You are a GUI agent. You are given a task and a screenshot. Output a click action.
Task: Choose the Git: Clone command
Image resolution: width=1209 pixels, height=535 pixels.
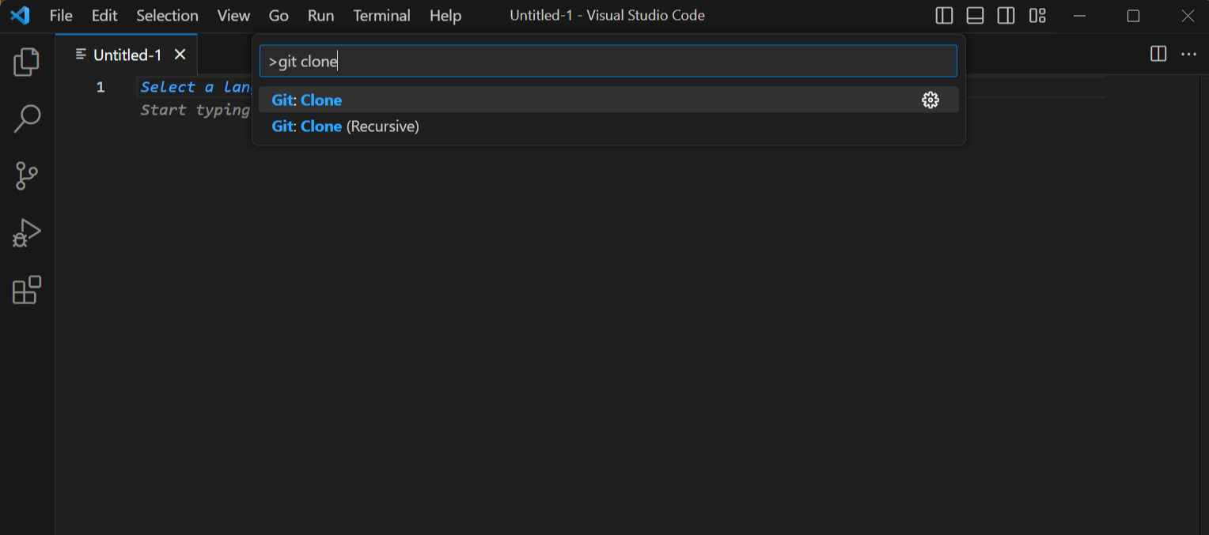point(608,100)
